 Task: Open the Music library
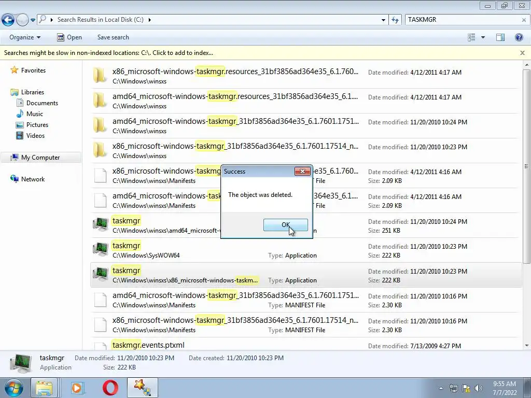click(x=35, y=113)
